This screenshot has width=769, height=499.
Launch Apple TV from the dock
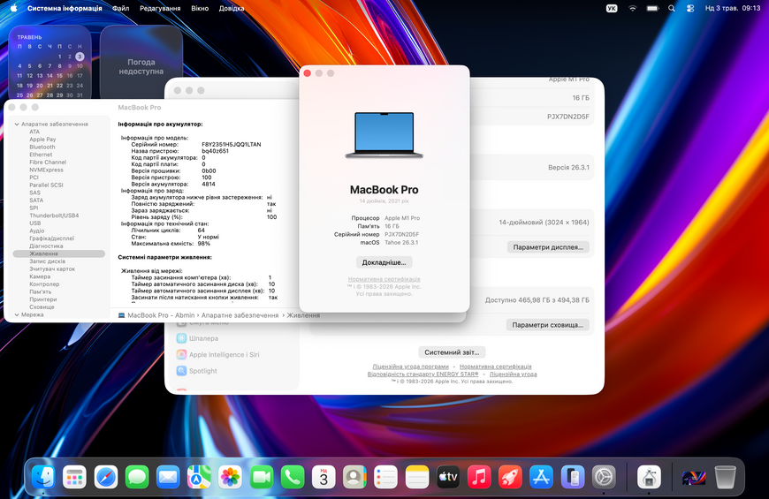[448, 477]
